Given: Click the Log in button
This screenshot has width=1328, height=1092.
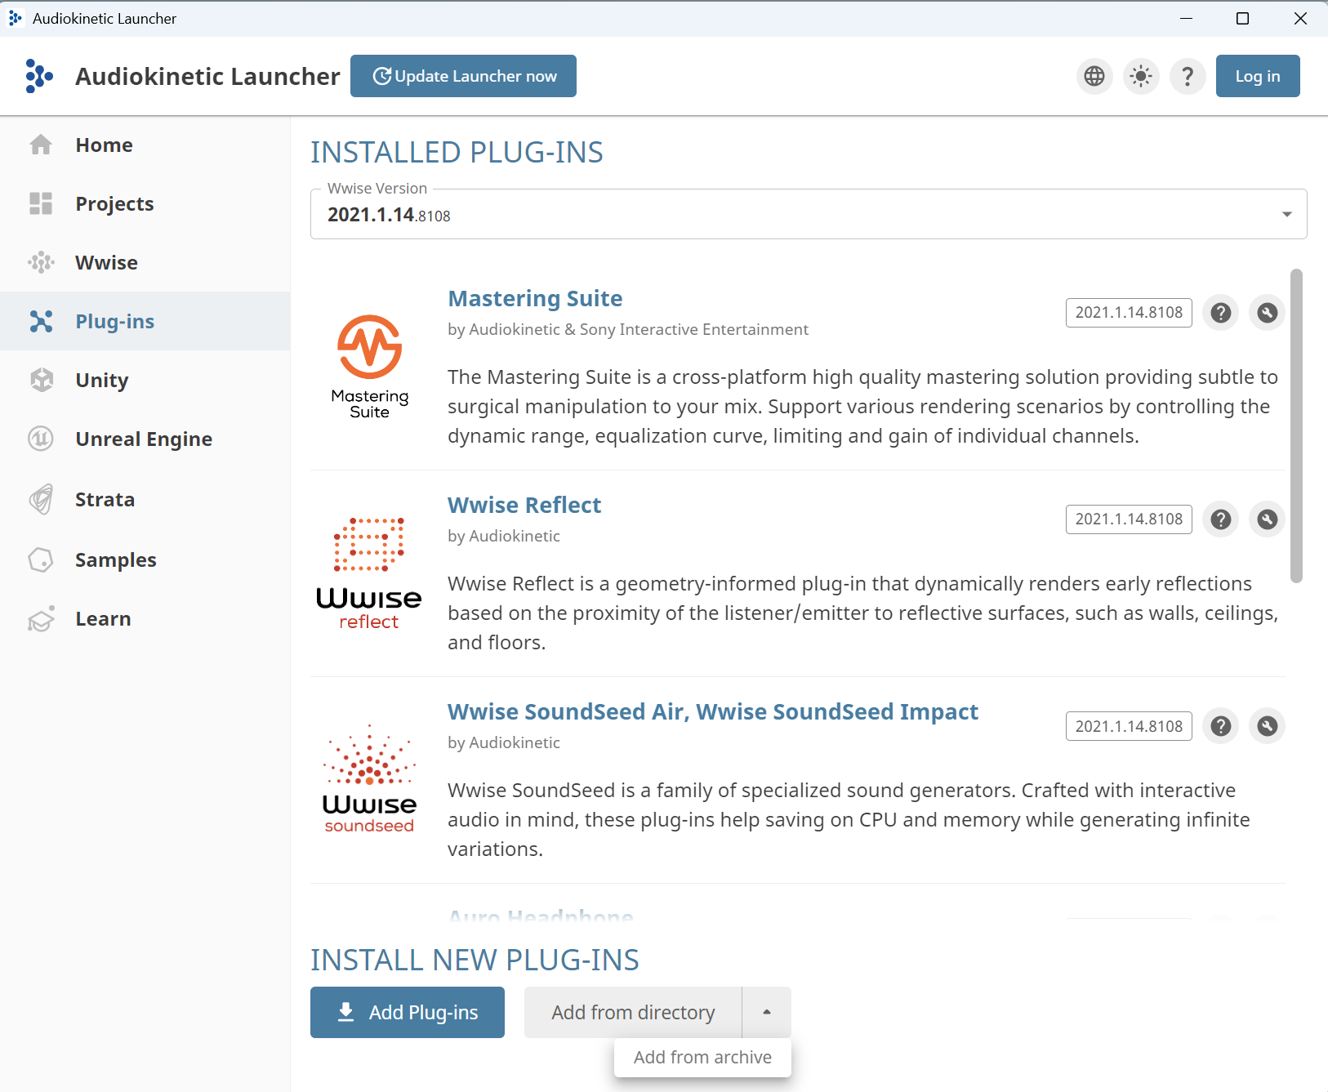Looking at the screenshot, I should (1257, 76).
